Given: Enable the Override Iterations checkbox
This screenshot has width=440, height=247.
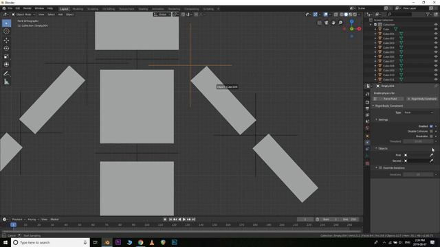Looking at the screenshot, I should (380, 167).
